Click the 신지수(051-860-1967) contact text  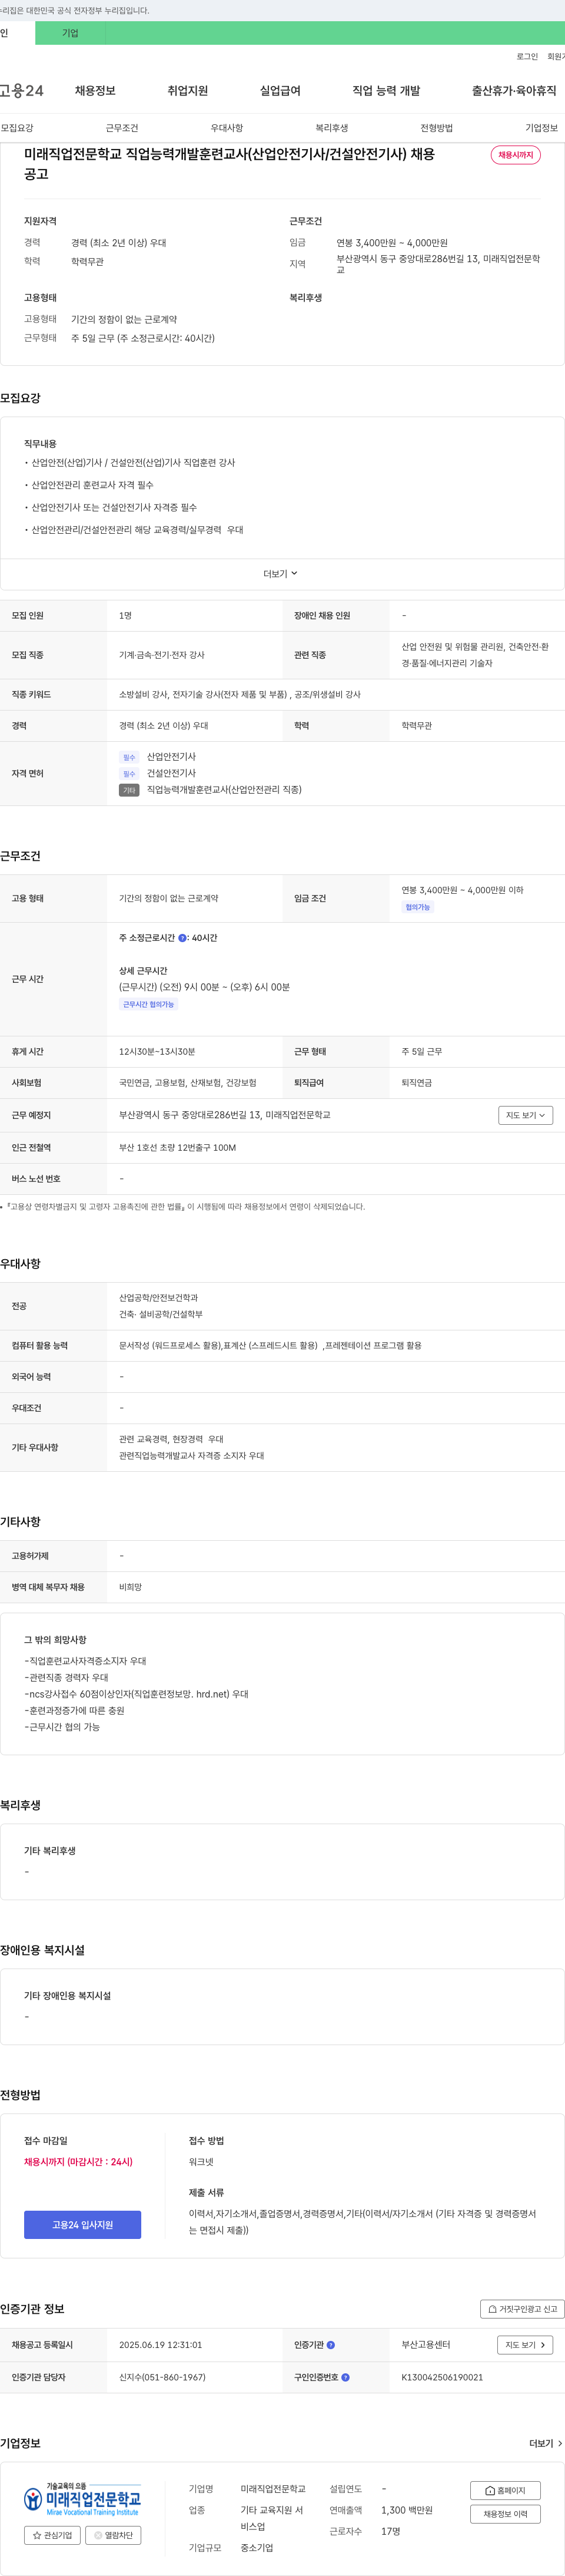[162, 2377]
